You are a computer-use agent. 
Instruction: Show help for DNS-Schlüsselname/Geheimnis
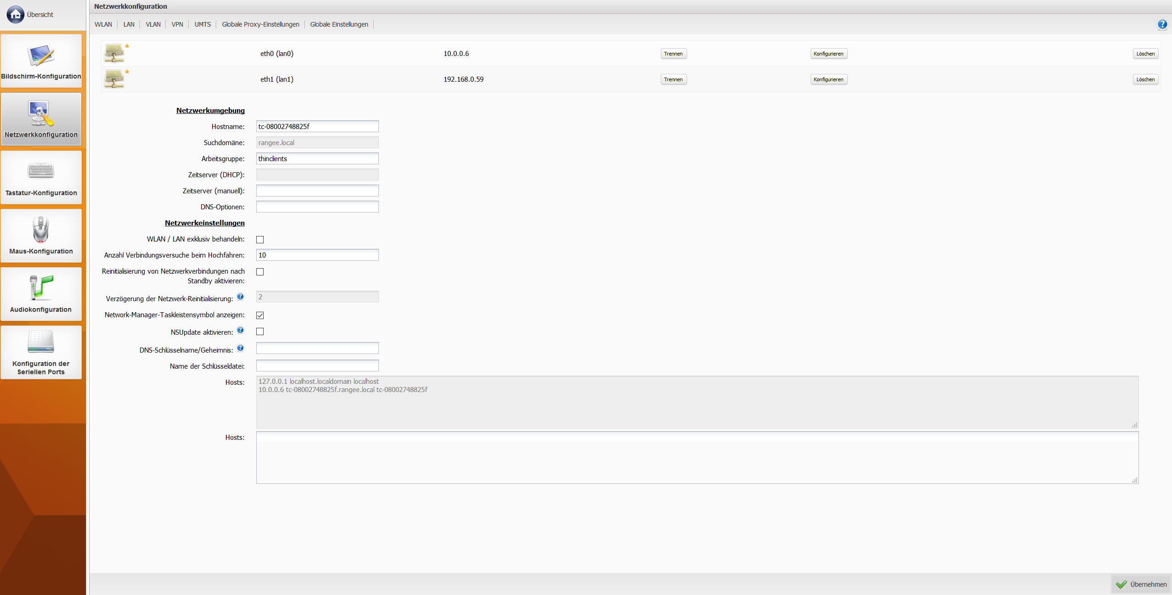pos(240,348)
